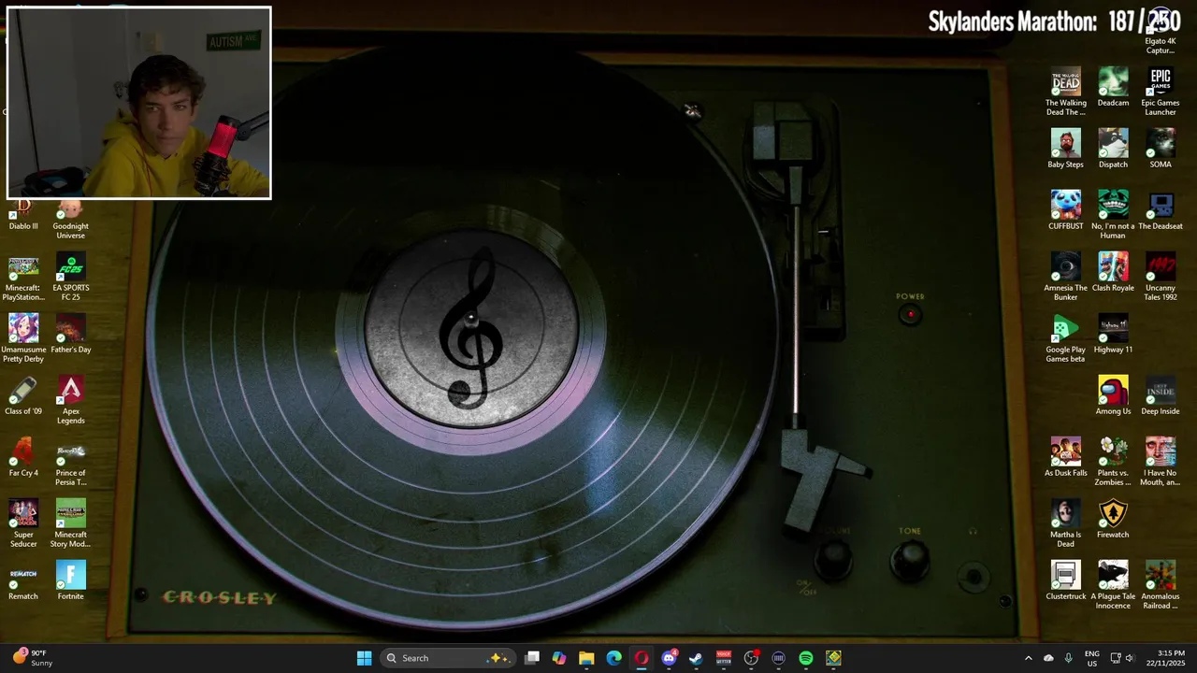The height and width of the screenshot is (673, 1197).
Task: Open Task View from the taskbar
Action: point(532,658)
